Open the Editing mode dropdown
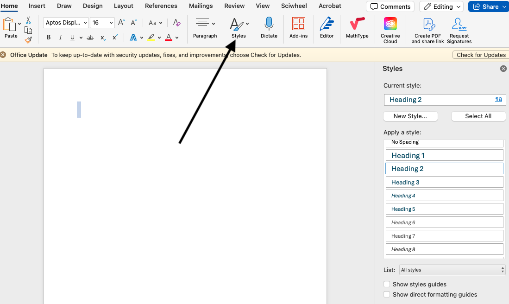 coord(442,6)
